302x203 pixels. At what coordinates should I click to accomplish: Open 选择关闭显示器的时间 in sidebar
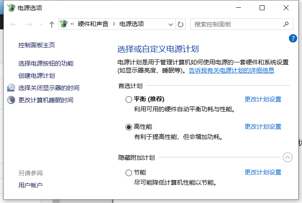48,88
